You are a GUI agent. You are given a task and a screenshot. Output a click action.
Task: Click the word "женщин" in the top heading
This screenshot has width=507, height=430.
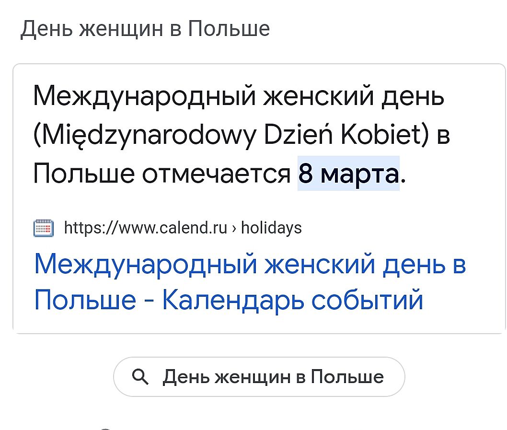tap(116, 29)
